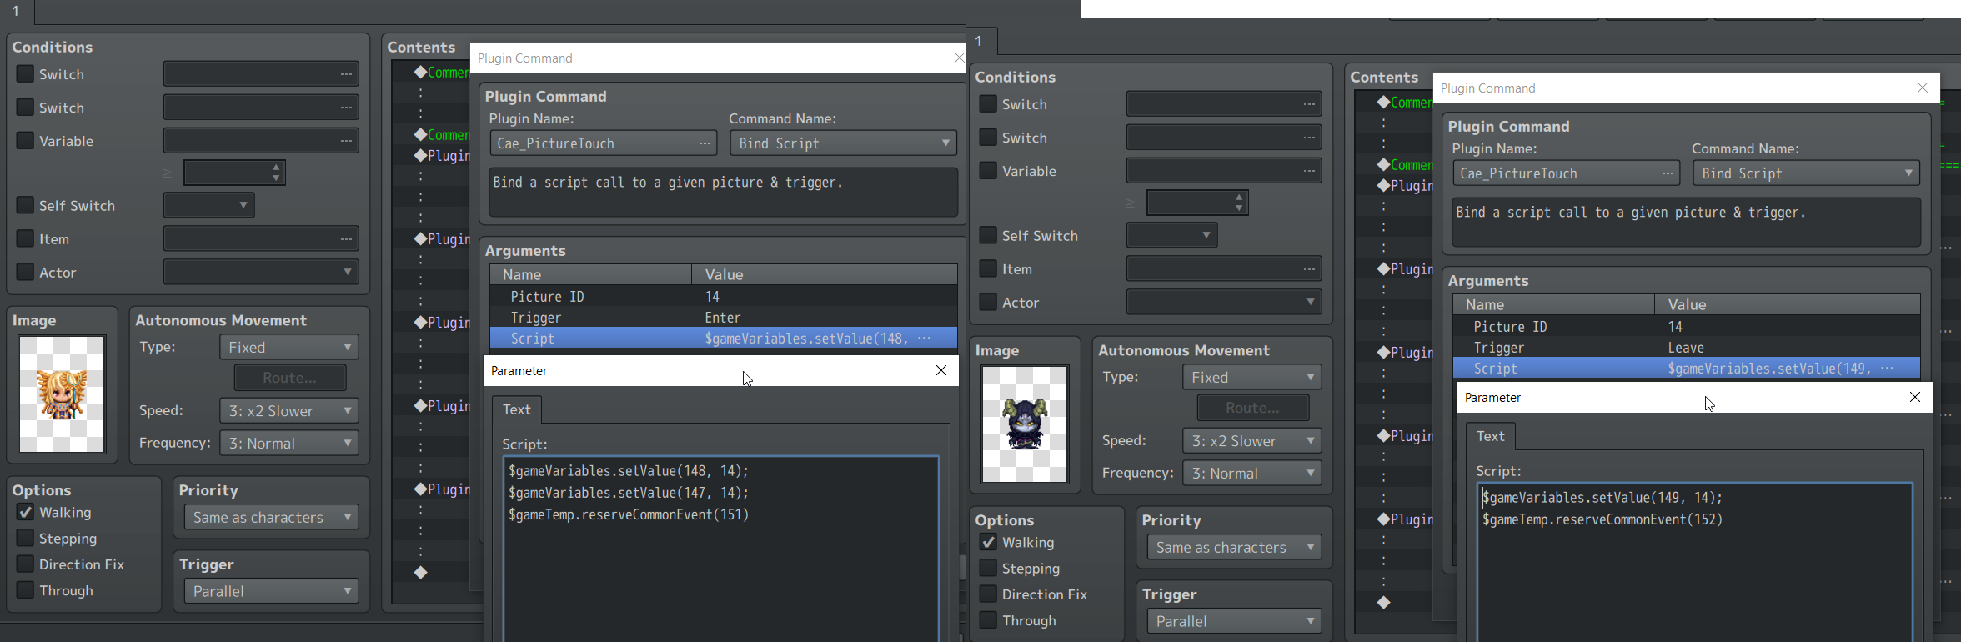Open Script value ellipsis in left Arguments table
The image size is (1961, 642).
(x=924, y=339)
